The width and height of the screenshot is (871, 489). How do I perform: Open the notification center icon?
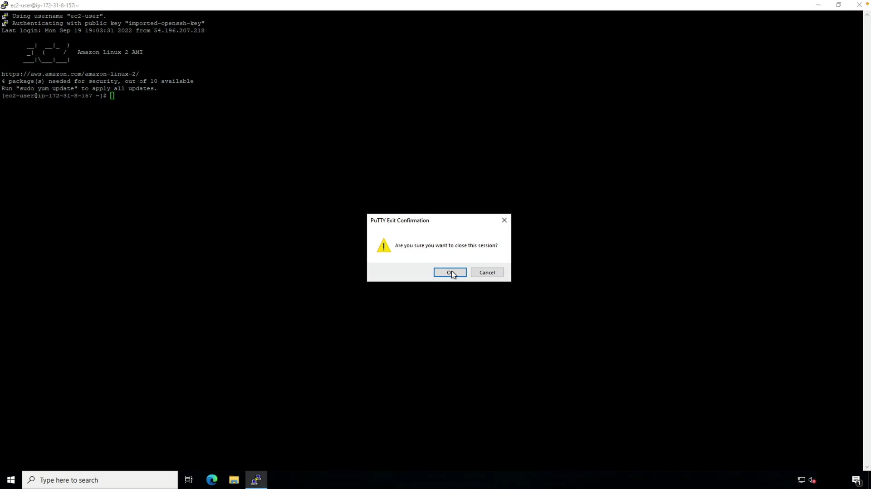(x=856, y=480)
